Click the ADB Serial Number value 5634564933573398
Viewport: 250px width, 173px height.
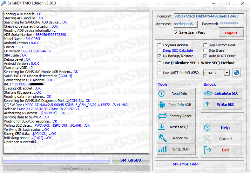(51, 35)
